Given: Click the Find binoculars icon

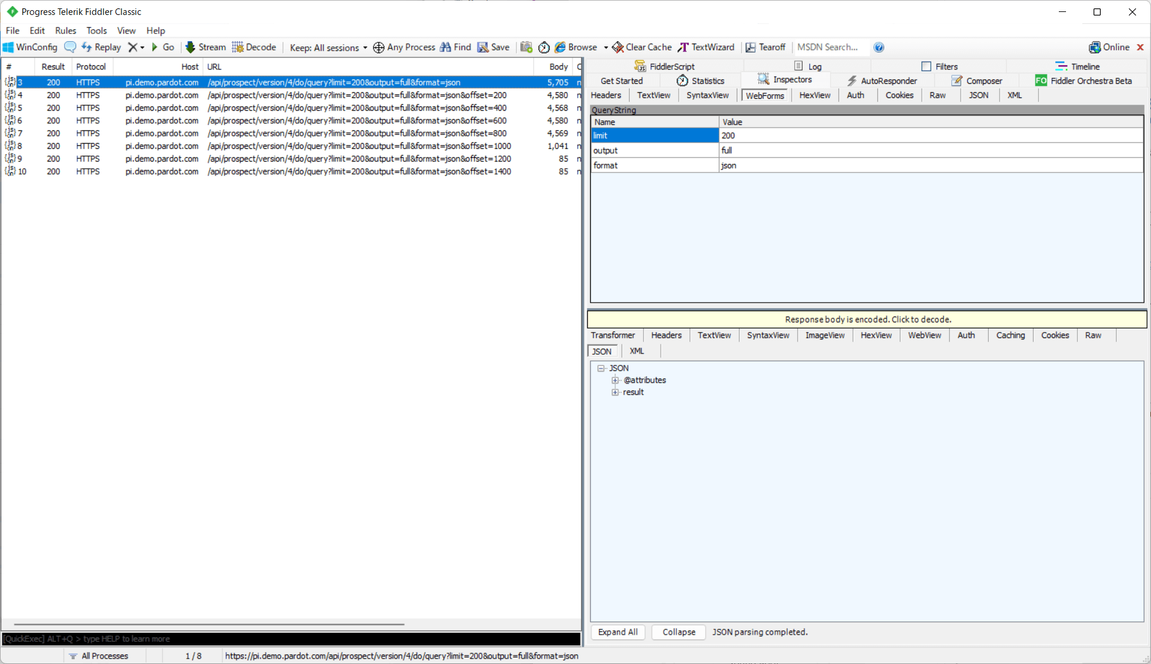Looking at the screenshot, I should point(445,47).
